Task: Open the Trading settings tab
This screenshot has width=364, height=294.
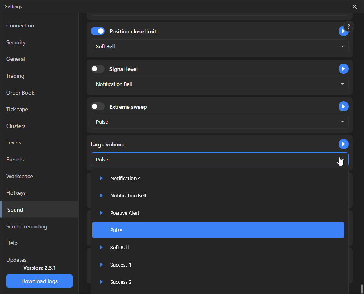Action: (40, 76)
